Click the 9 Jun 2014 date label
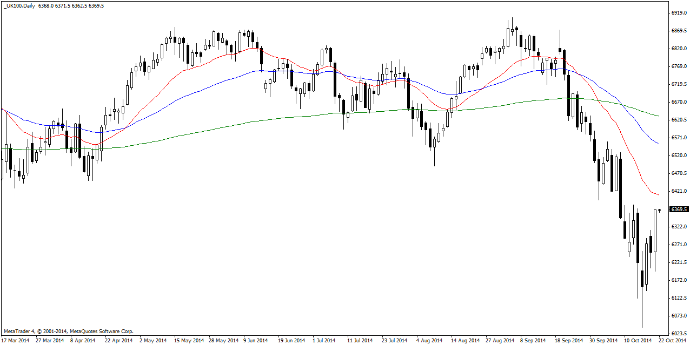 (255, 341)
